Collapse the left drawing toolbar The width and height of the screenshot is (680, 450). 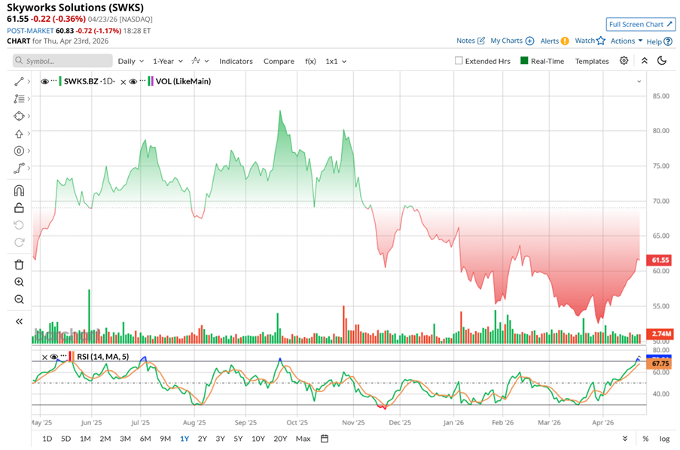tap(19, 321)
